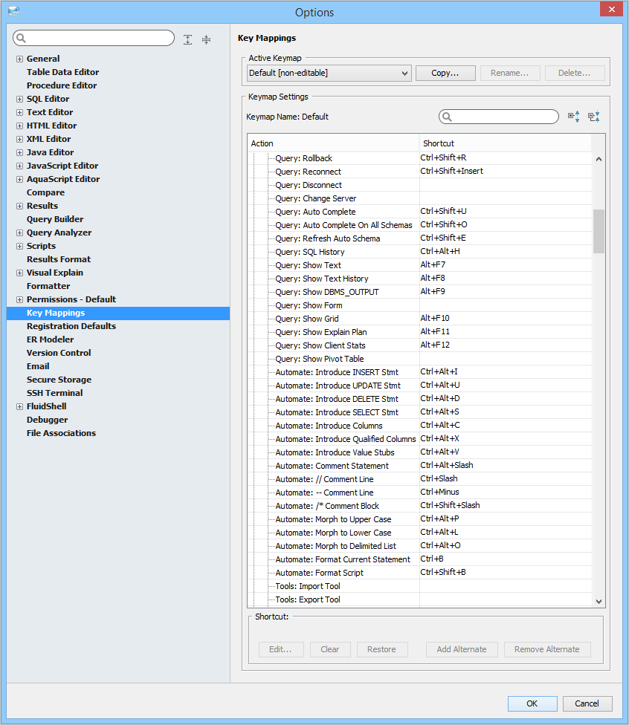
Task: Select 'Automate: Format Script' row
Action: (x=420, y=573)
